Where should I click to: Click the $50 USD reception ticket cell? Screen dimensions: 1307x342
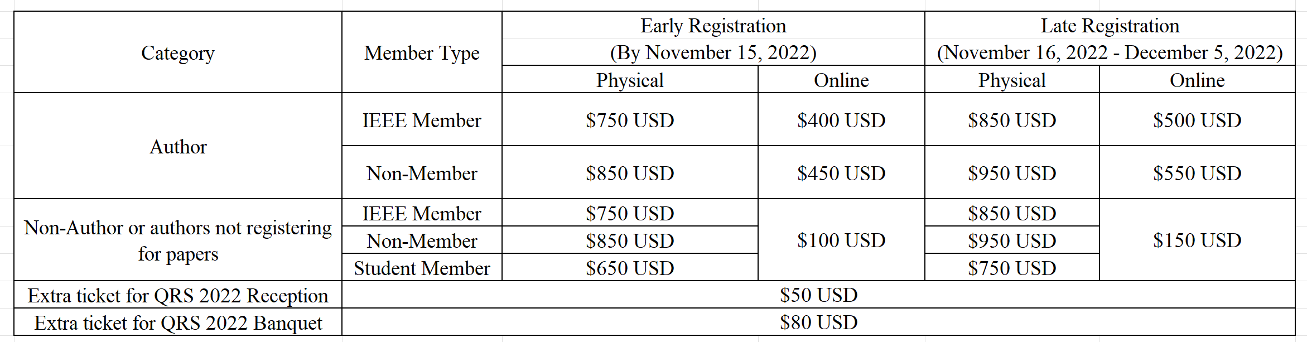(x=818, y=295)
